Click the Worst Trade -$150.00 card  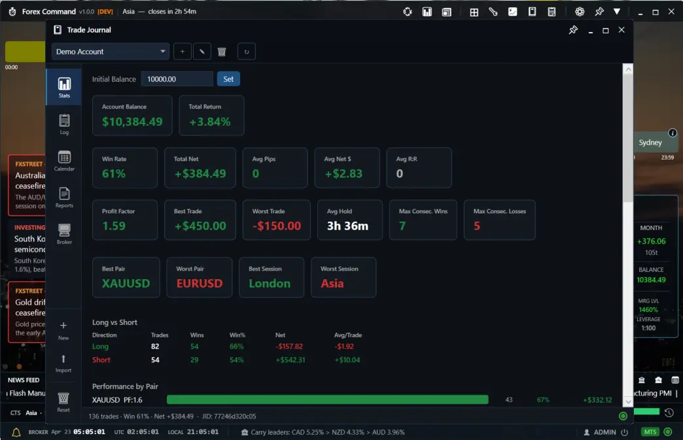[276, 220]
